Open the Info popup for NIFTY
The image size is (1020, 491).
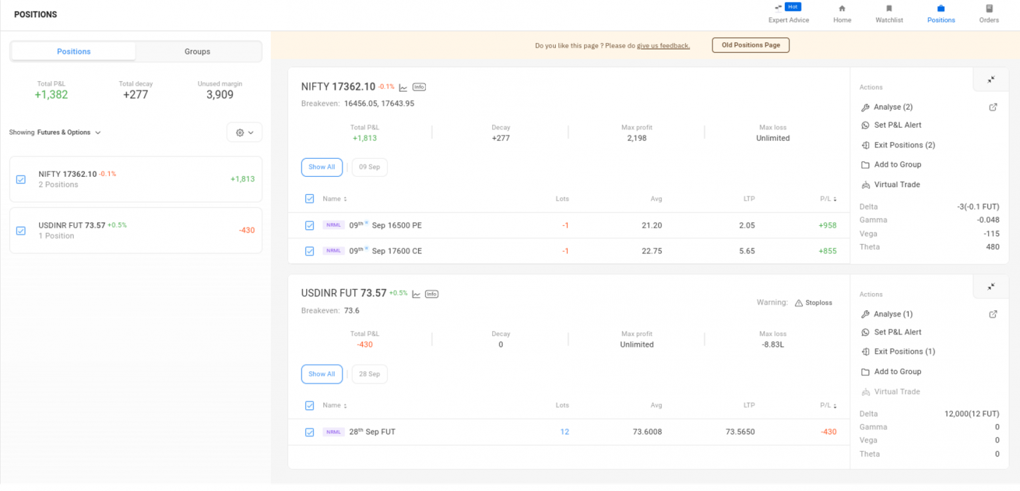[419, 86]
